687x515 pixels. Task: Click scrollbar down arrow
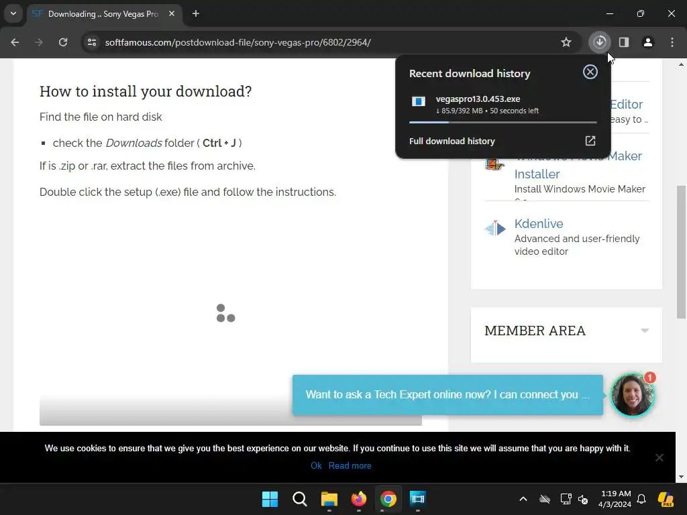(x=681, y=477)
